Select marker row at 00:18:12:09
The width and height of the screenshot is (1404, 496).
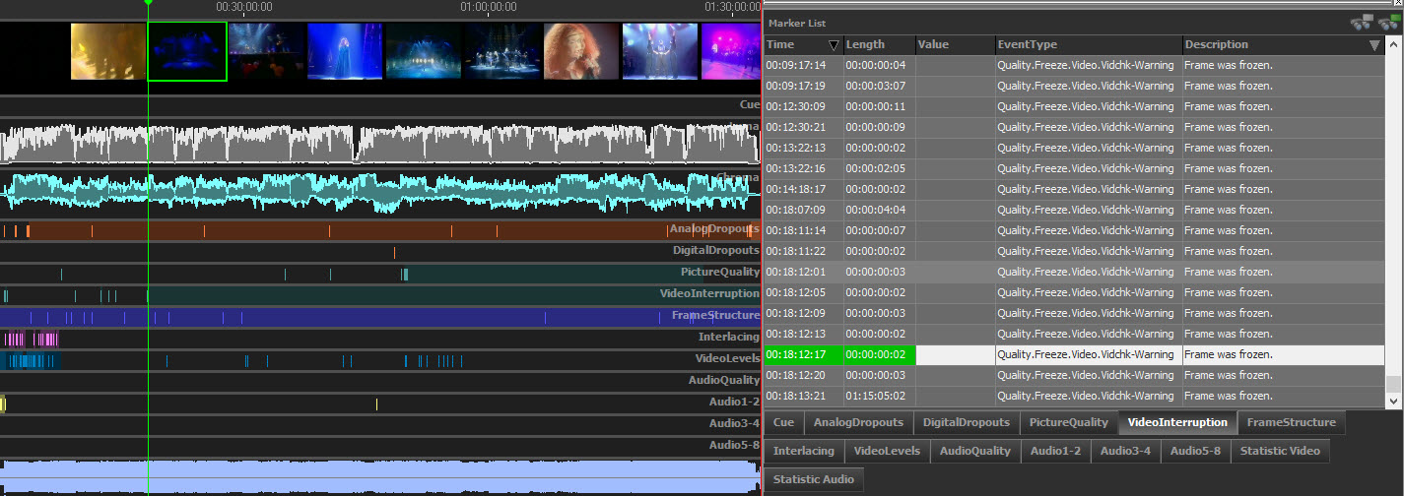pyautogui.click(x=1075, y=313)
